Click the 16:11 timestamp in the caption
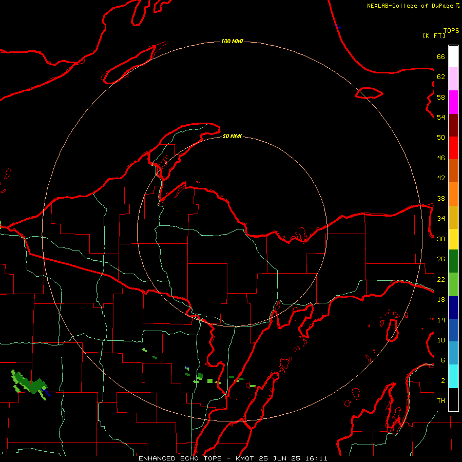Screen dimensions: 462x462 point(316,458)
